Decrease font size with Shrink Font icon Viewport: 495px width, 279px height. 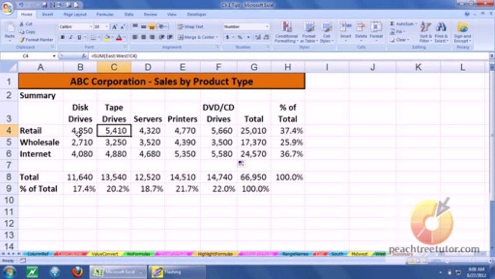(122, 27)
